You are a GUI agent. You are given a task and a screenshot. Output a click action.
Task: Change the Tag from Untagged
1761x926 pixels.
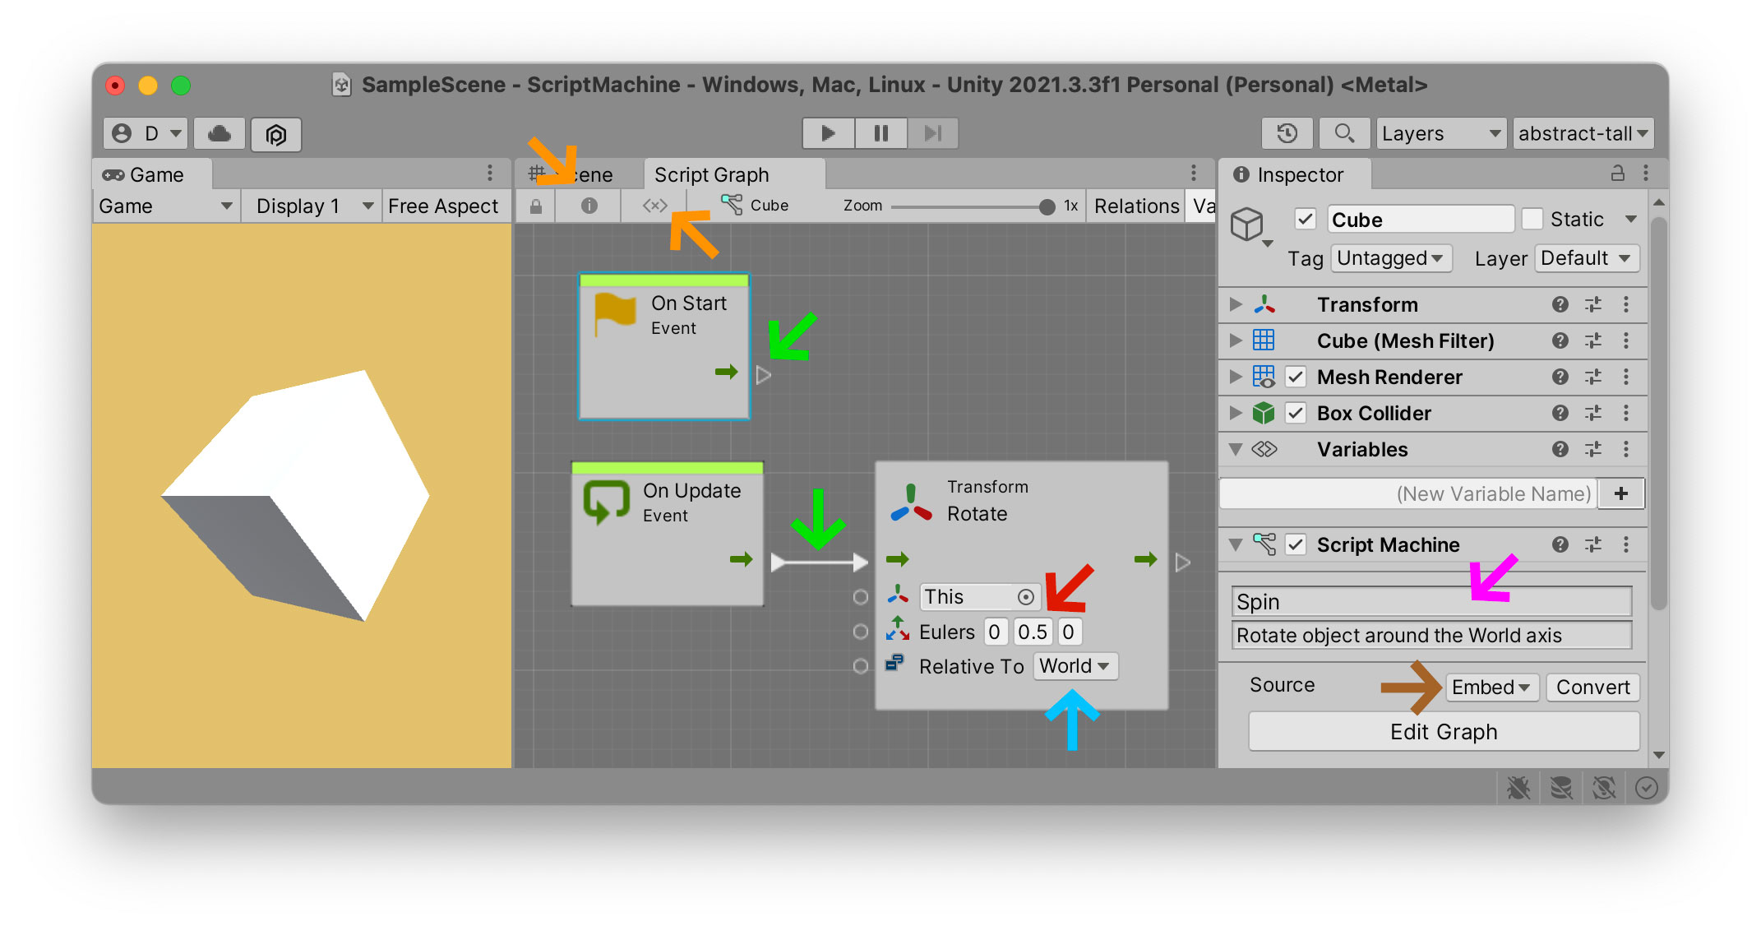click(1391, 258)
